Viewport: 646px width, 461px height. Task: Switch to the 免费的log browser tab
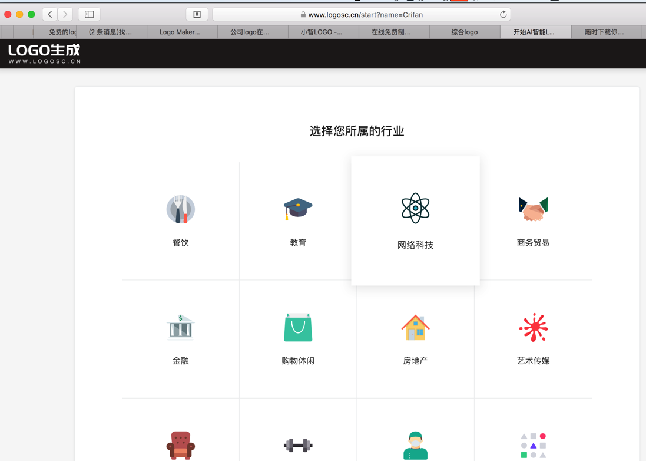tap(55, 32)
